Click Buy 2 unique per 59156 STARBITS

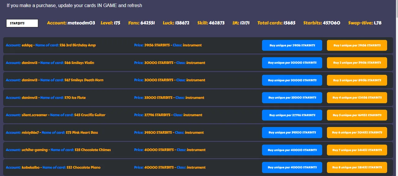point(357,63)
